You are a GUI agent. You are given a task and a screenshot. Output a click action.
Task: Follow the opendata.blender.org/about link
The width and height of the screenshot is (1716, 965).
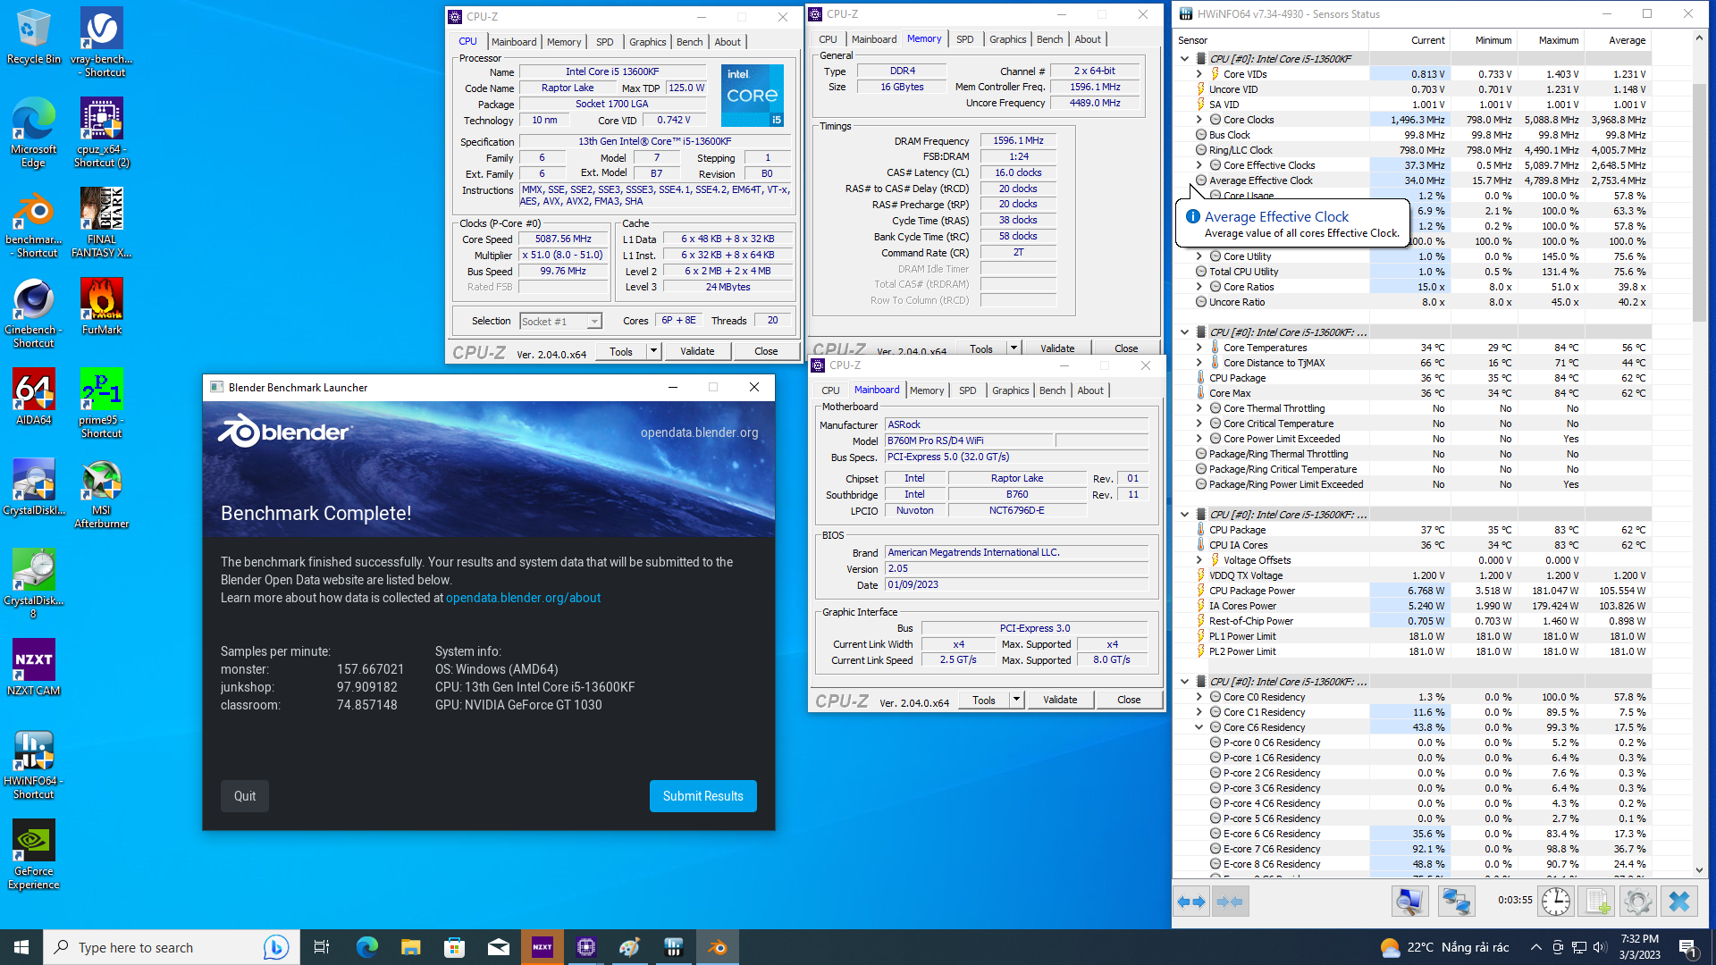(x=523, y=598)
